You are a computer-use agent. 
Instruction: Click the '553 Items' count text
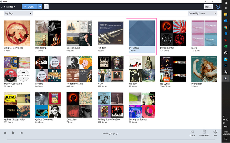[x=102, y=86]
